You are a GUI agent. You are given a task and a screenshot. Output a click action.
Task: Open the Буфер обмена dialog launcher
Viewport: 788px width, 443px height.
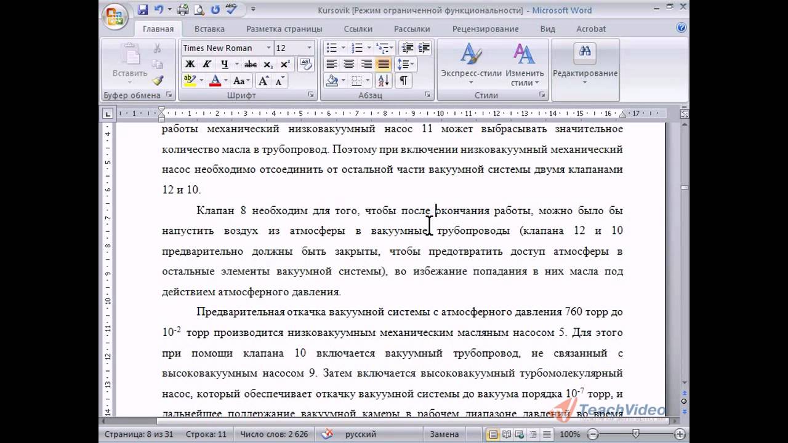click(169, 95)
